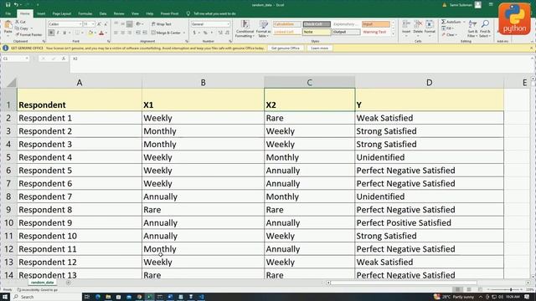The image size is (536, 301).
Task: Select column D header
Action: point(430,82)
